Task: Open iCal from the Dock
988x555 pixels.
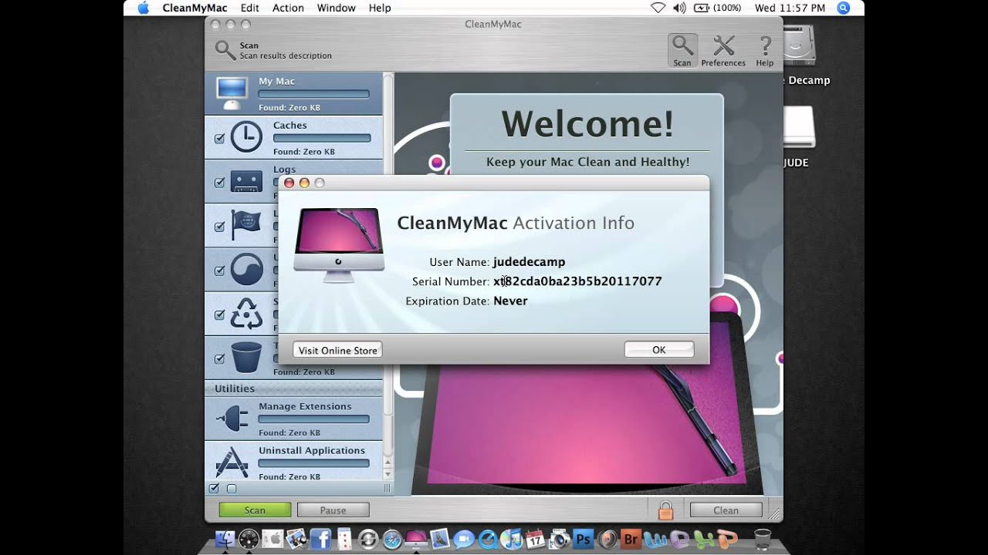Action: (536, 539)
